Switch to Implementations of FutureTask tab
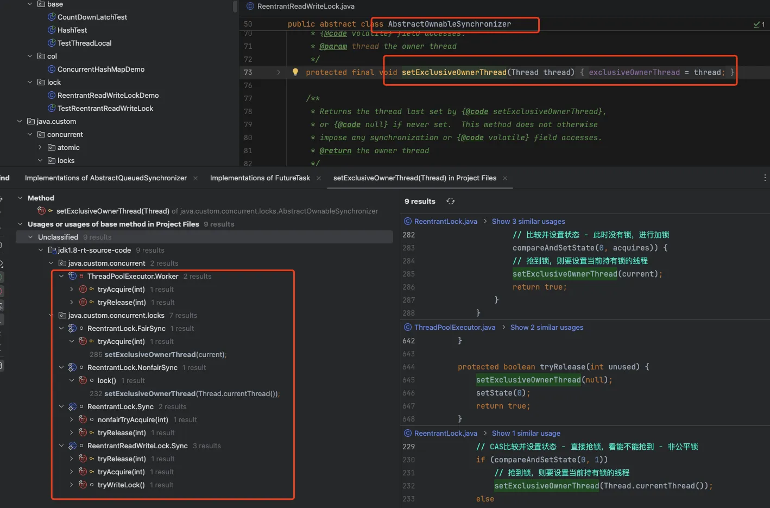Image resolution: width=770 pixels, height=508 pixels. tap(260, 178)
